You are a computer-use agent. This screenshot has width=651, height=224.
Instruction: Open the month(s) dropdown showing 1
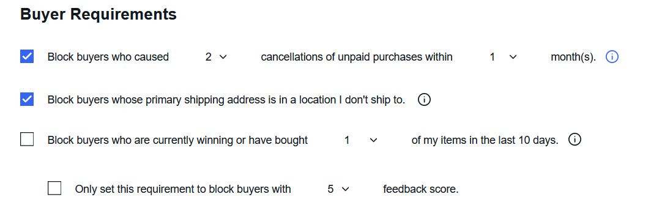click(x=503, y=57)
